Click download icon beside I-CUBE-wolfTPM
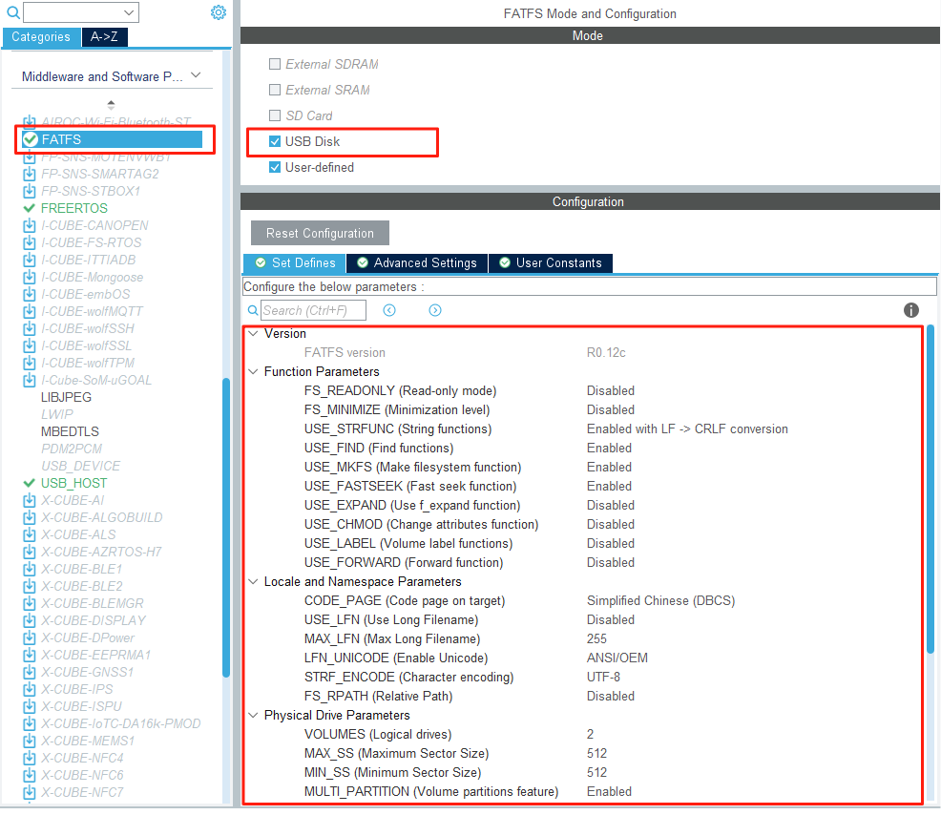 point(29,363)
